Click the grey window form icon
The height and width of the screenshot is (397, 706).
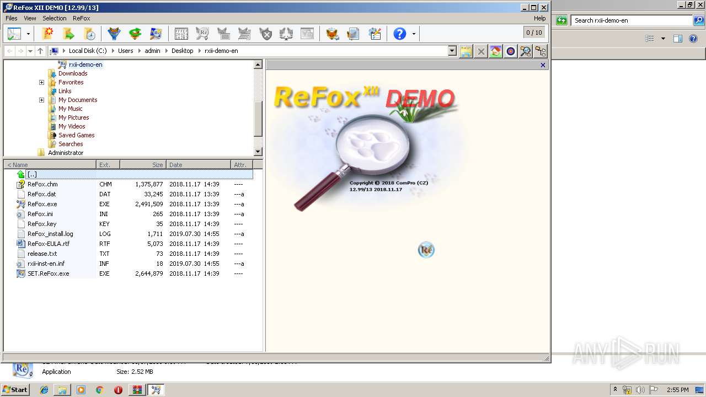pyautogui.click(x=307, y=34)
